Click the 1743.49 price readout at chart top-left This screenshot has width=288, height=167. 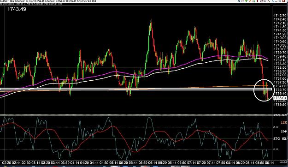click(17, 9)
